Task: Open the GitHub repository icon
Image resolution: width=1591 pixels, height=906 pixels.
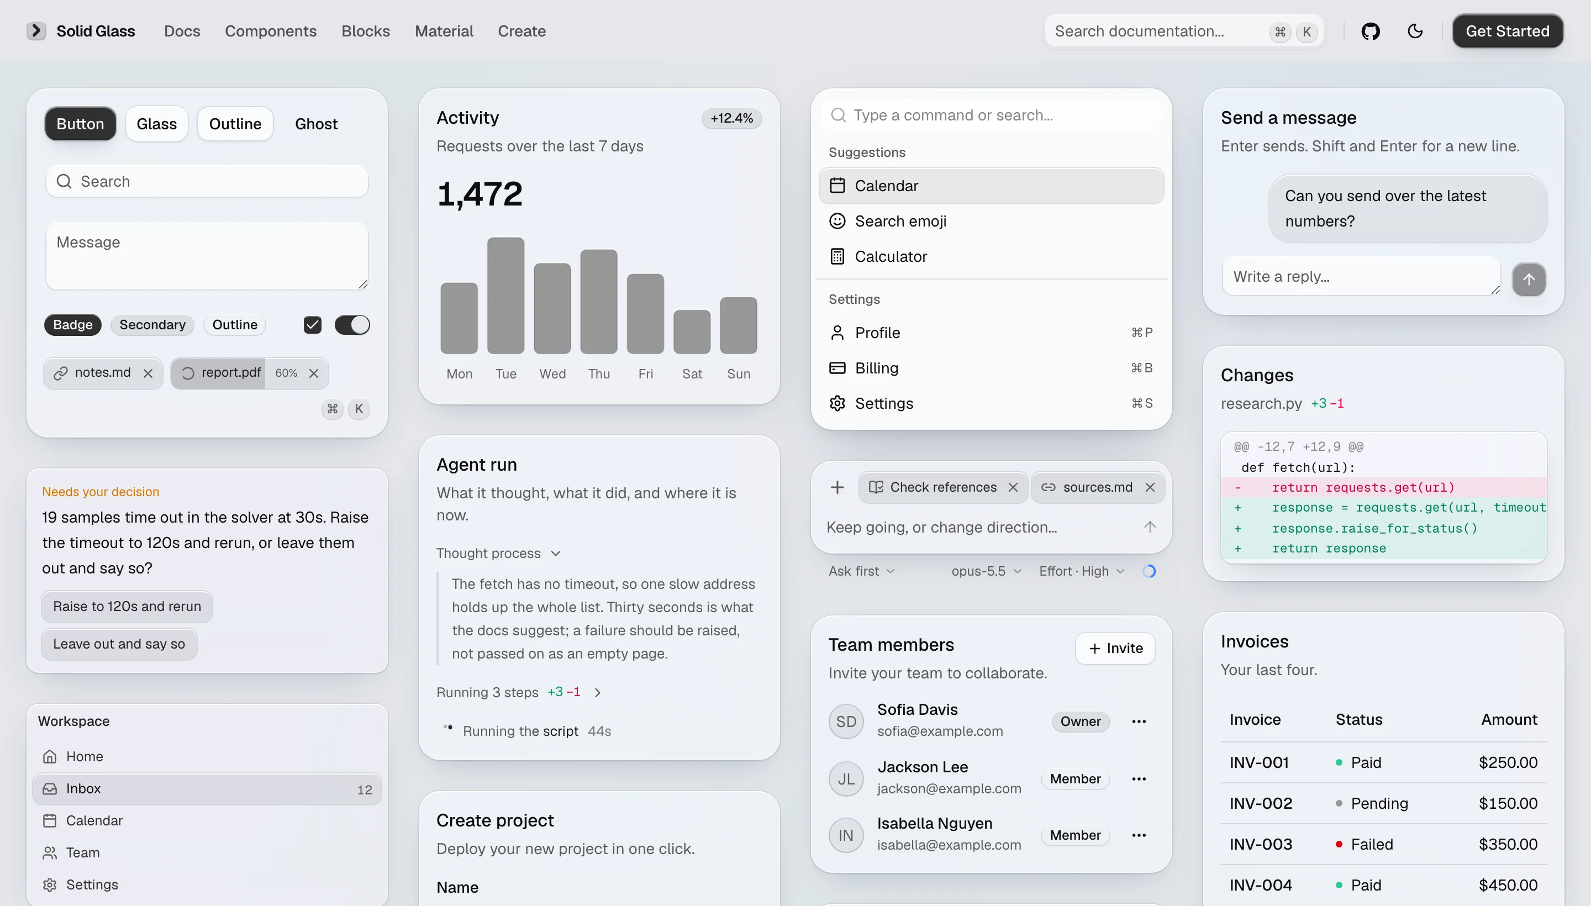Action: [x=1370, y=31]
